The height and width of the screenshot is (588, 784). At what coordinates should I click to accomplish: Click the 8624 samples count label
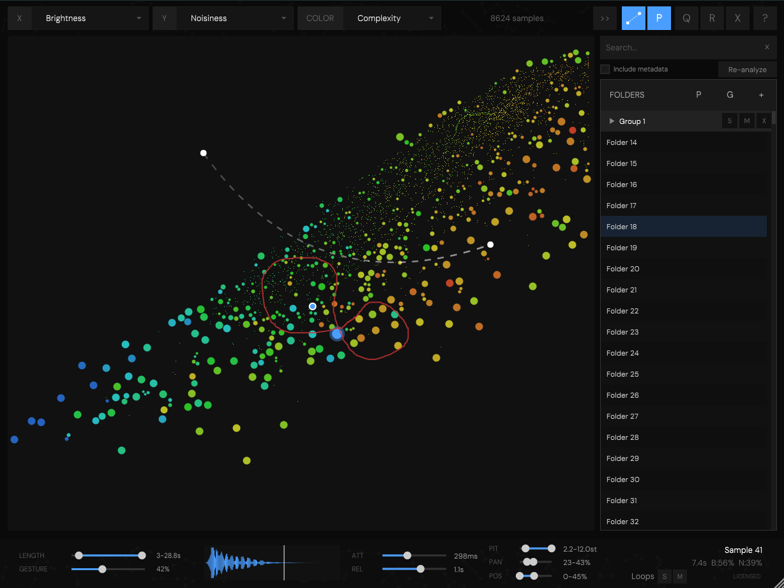pos(517,19)
